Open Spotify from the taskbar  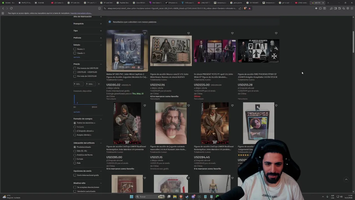[x=217, y=197]
